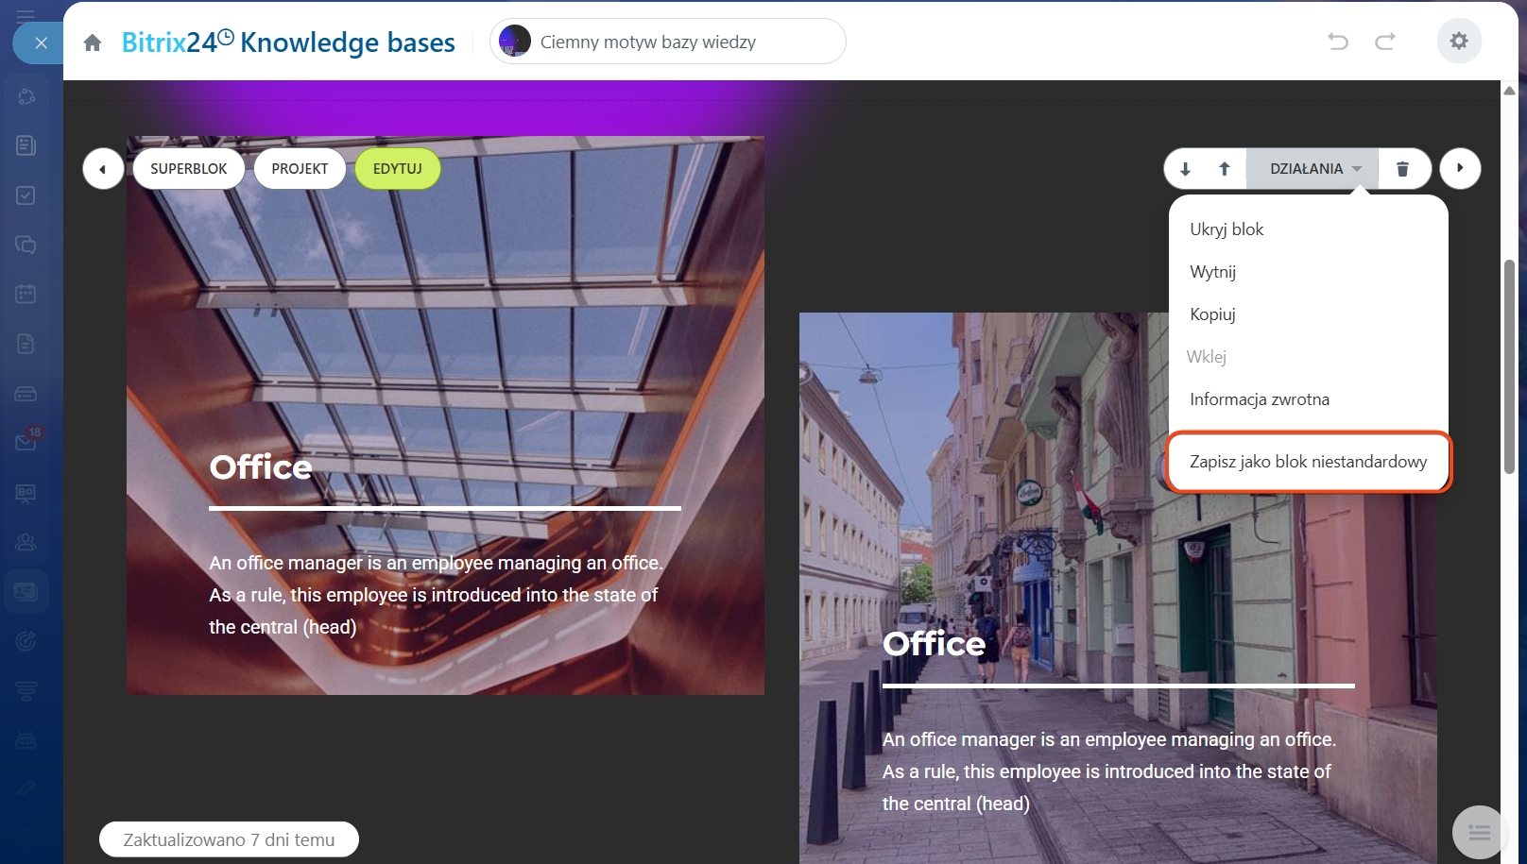Screen dimensions: 1527x864
Task: Move block up with up arrow
Action: 1225,169
